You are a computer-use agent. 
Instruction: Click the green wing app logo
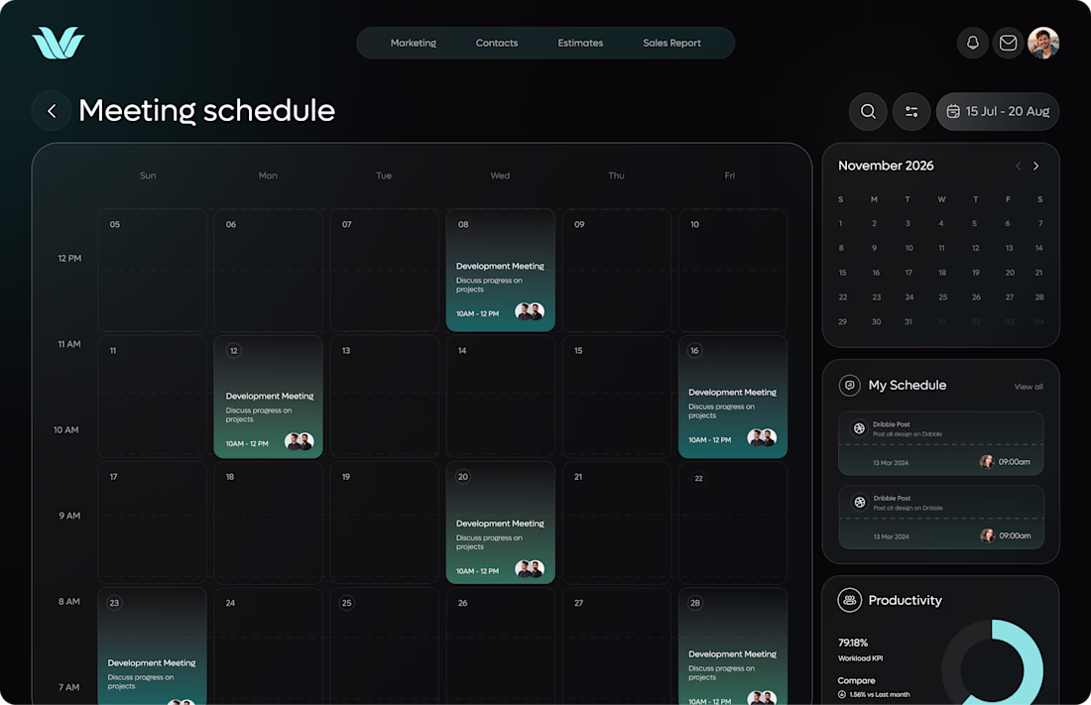tap(59, 43)
